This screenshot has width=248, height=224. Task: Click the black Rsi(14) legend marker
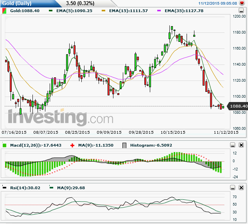point(4,188)
